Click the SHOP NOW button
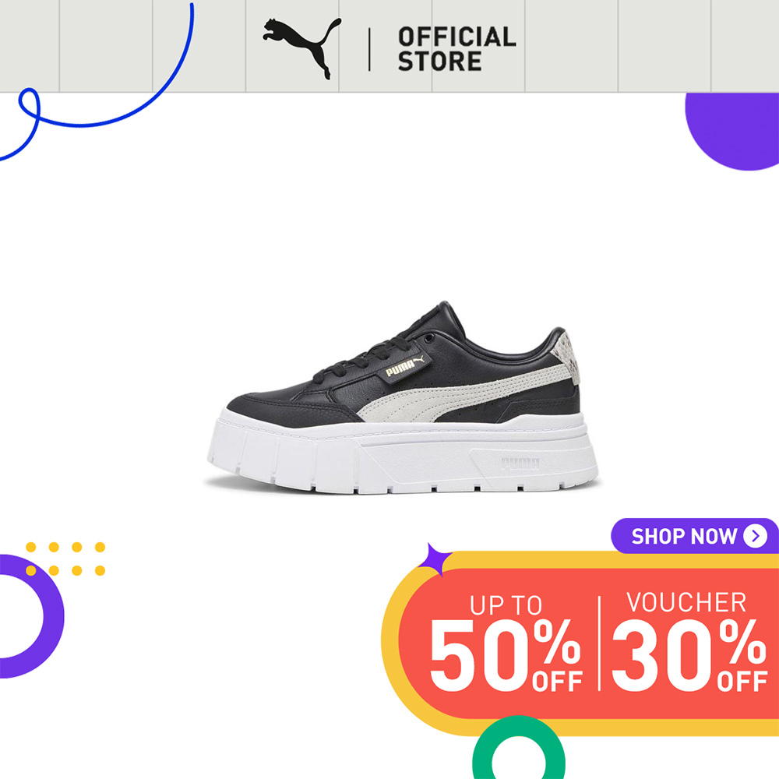 [x=695, y=536]
